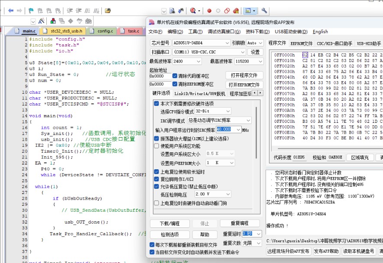This screenshot has width=383, height=263.
Task: Click the 检测选项 button
Action: point(170,234)
